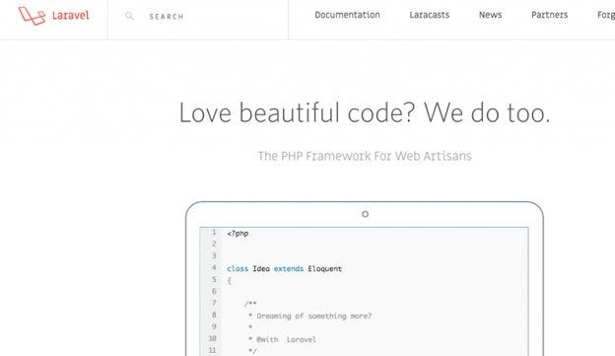This screenshot has width=615, height=356.
Task: Click the "* @with Laravel" comment line
Action: 282,339
